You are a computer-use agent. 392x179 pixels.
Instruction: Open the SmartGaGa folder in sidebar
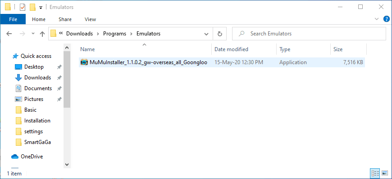(x=38, y=142)
